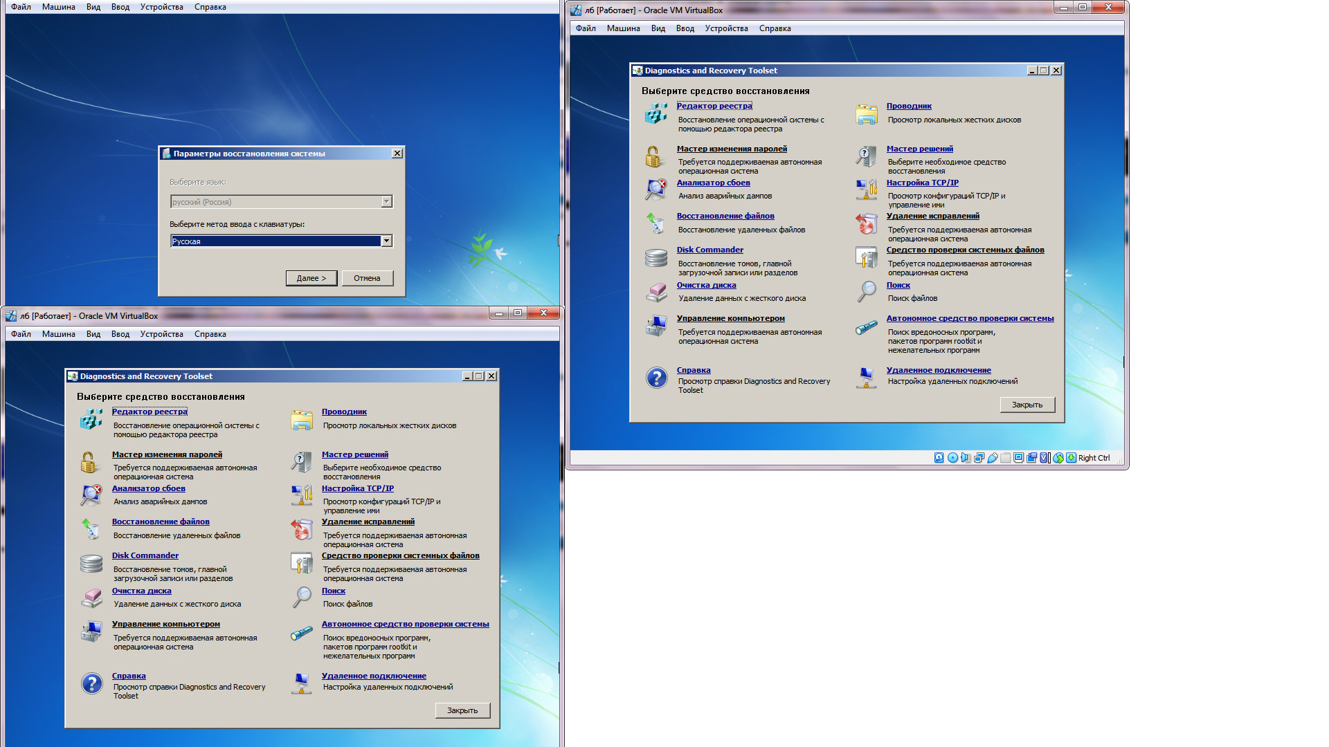The height and width of the screenshot is (747, 1329).
Task: Open the "русский (Россия)" language dropdown
Action: 386,201
